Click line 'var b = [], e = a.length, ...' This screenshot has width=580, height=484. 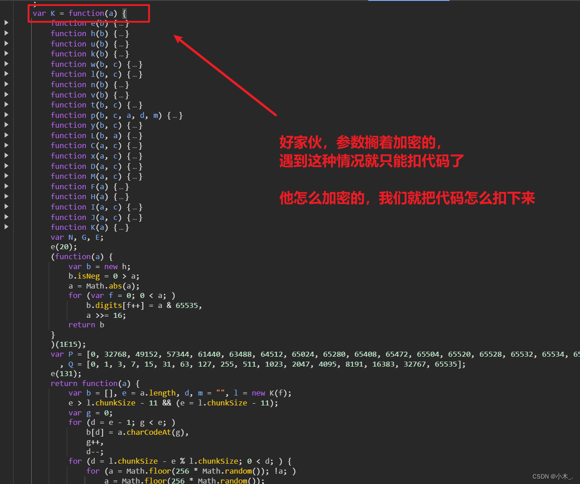180,393
